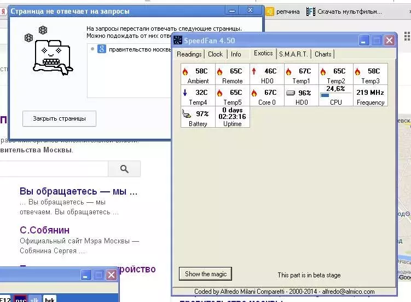
Task: Click the flame icon for Temp5 65C
Action: click(x=219, y=93)
